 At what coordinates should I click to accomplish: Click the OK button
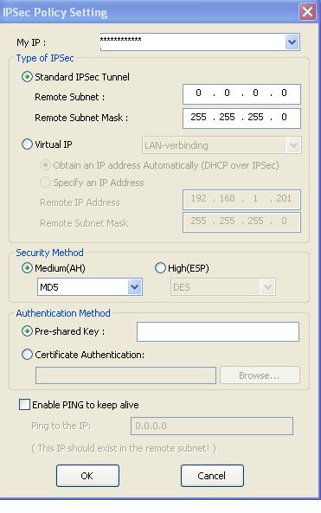pyautogui.click(x=87, y=476)
